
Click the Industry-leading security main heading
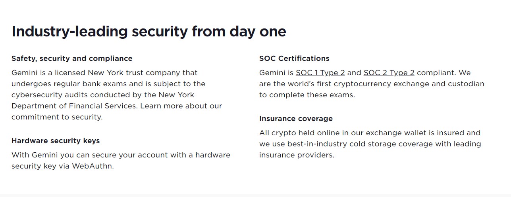pyautogui.click(x=149, y=31)
